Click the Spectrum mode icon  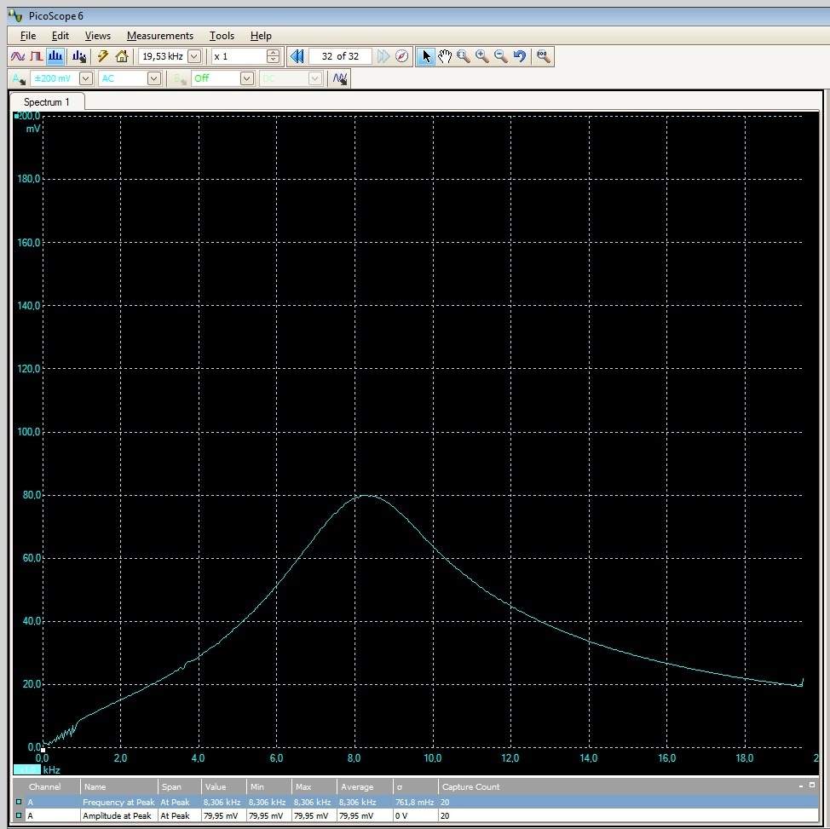click(55, 56)
